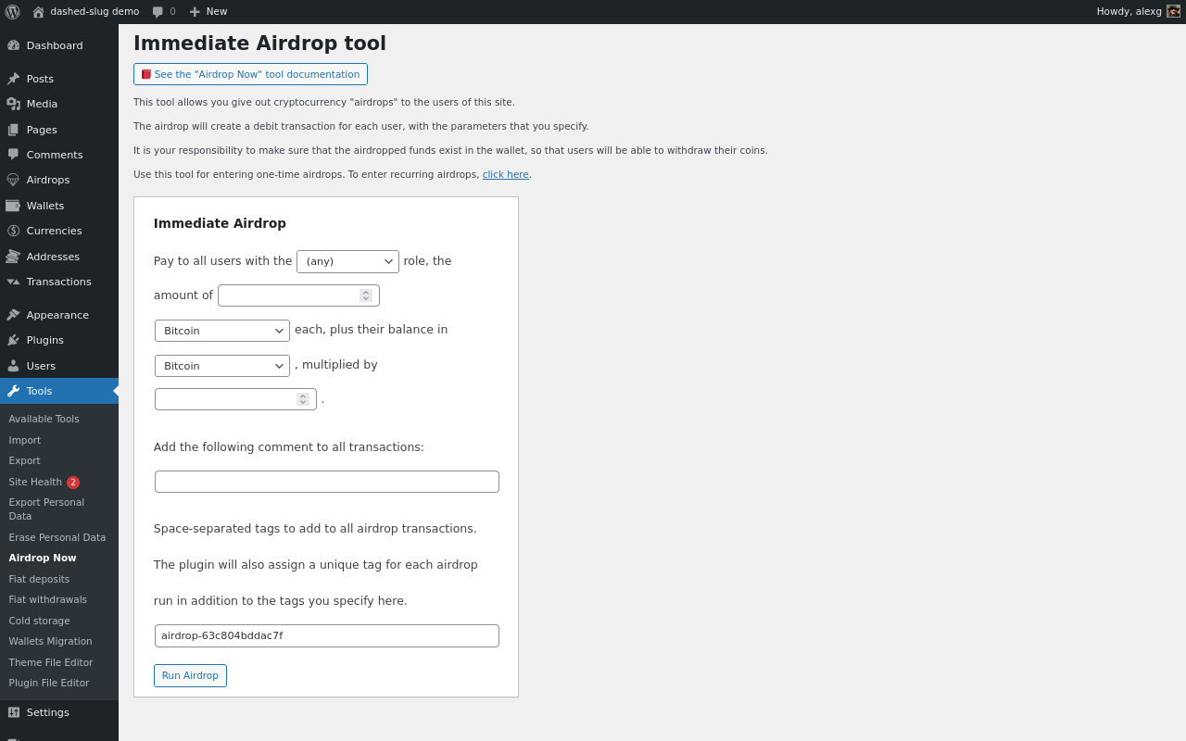The image size is (1186, 741).
Task: Open Fiat withdrawals submenu link
Action: pyautogui.click(x=48, y=600)
